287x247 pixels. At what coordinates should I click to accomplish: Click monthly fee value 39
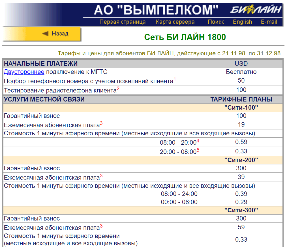click(241, 177)
